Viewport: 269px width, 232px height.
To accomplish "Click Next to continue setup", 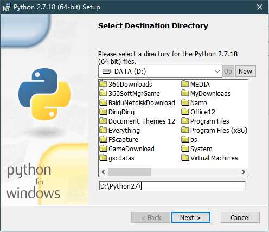I will click(x=191, y=217).
